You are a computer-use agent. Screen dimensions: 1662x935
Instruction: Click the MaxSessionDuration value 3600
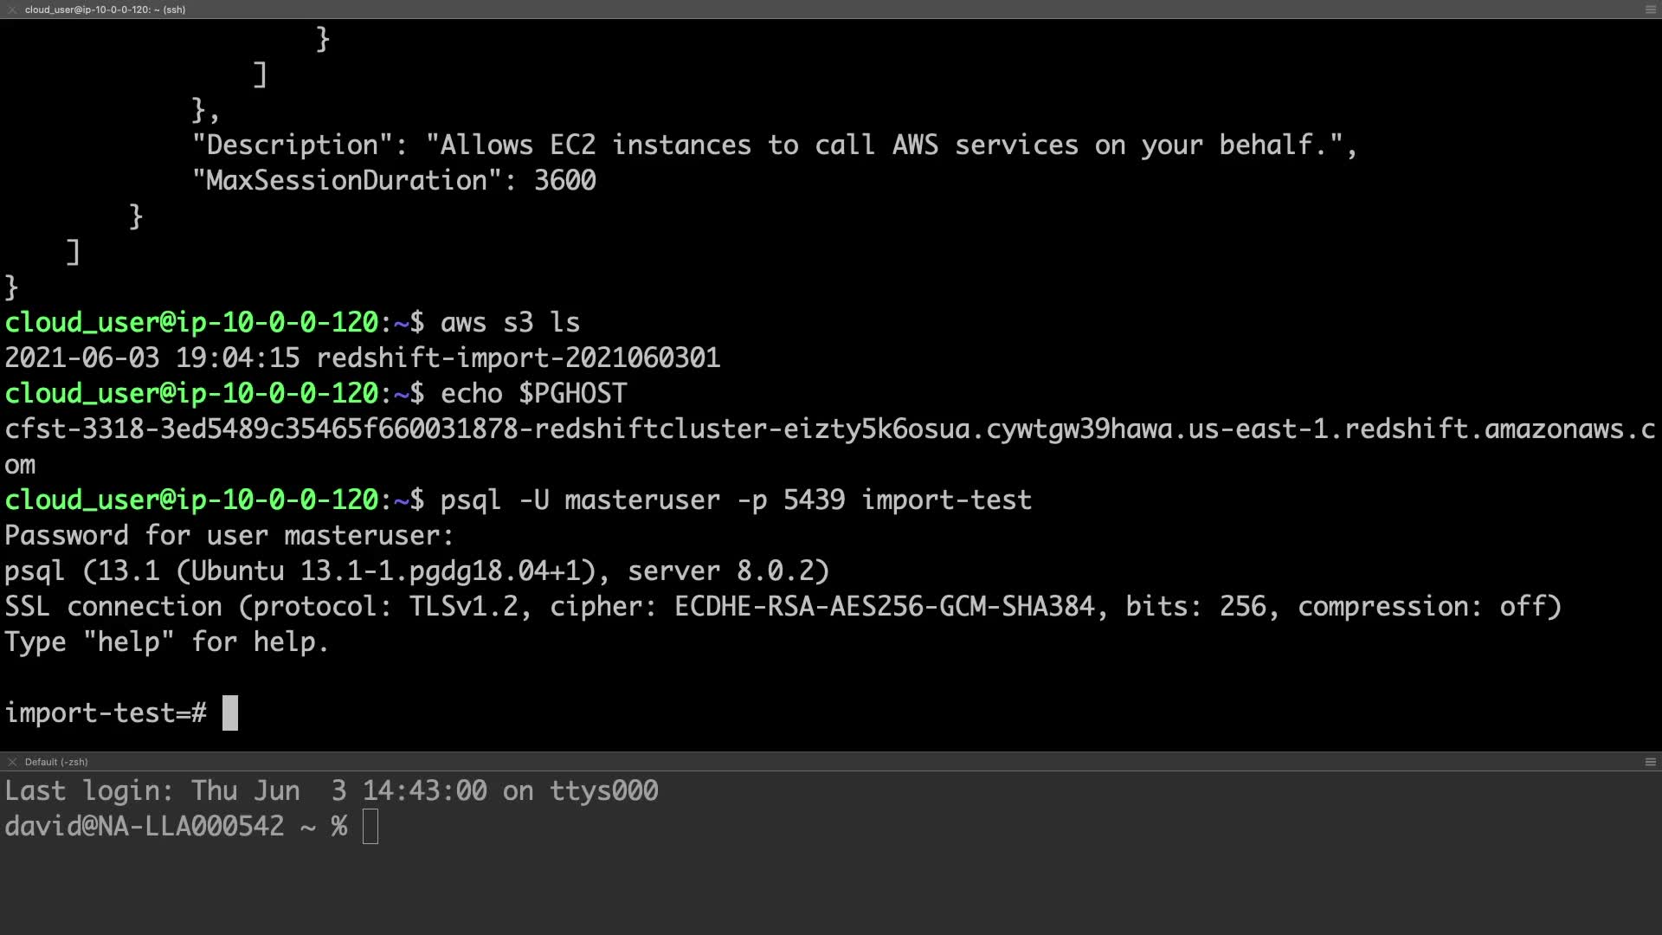click(x=564, y=181)
